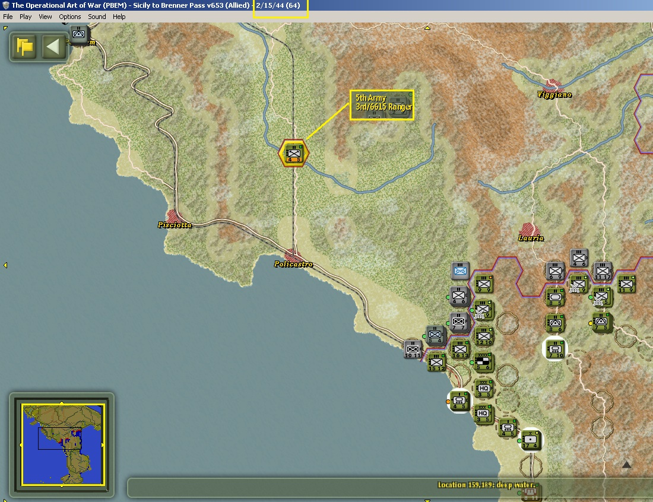The image size is (653, 502).
Task: Select the crossed-swords Allied unit below enemy 4-6 D
Action: 578,284
